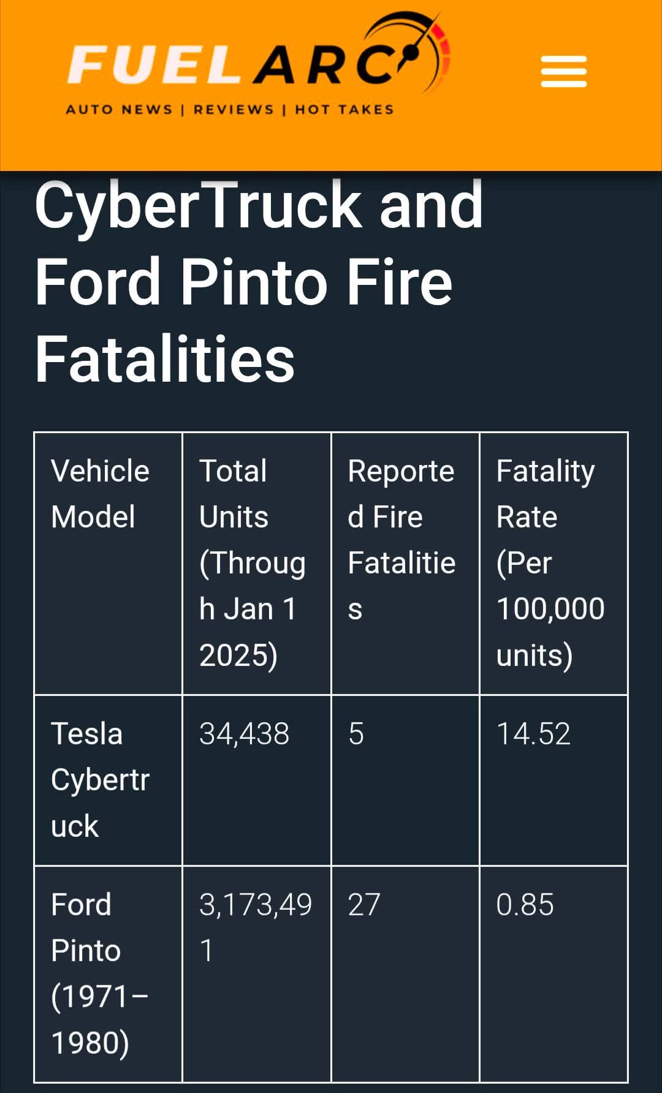Click the Pinto fatalities value 27

(364, 905)
